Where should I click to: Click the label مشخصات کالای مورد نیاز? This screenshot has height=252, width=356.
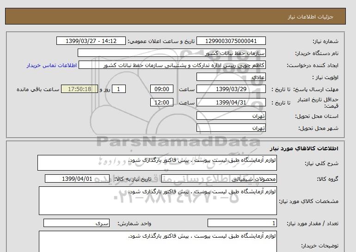(309, 201)
